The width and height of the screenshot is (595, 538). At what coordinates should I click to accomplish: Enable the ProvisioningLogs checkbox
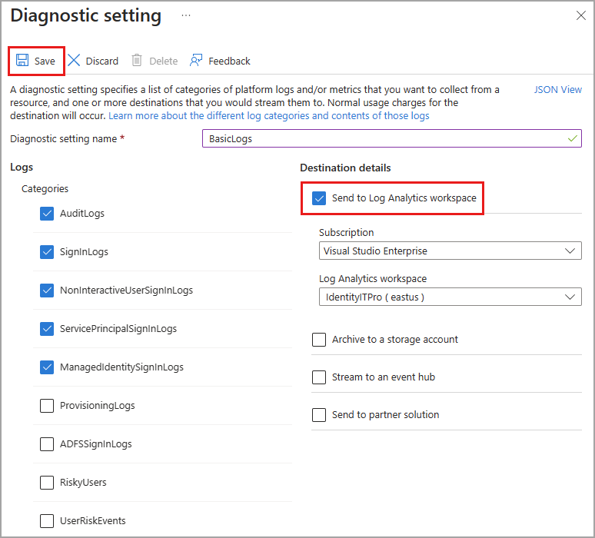pyautogui.click(x=47, y=406)
